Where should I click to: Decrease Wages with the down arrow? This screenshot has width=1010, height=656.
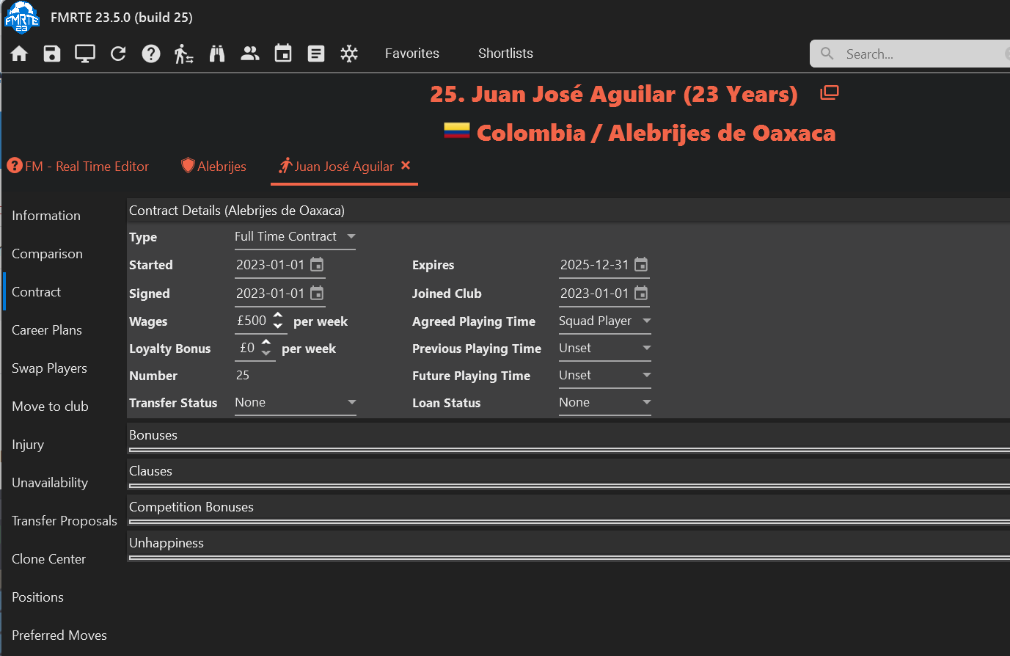click(278, 326)
